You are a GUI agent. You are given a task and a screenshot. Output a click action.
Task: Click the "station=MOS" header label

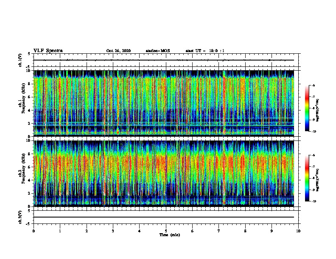coord(158,51)
